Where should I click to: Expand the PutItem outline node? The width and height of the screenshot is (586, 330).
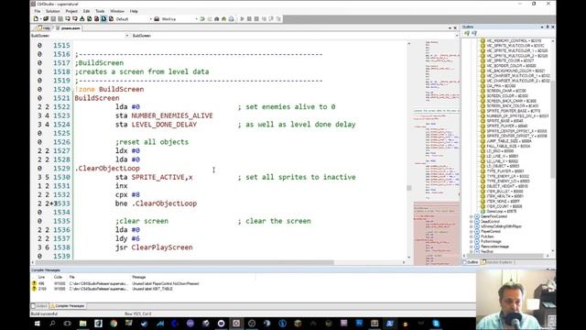click(x=472, y=236)
